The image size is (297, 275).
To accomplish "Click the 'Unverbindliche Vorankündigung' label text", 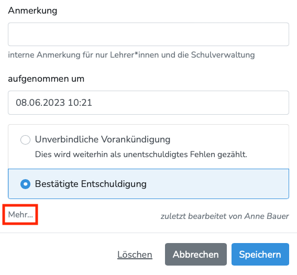I will [103, 139].
